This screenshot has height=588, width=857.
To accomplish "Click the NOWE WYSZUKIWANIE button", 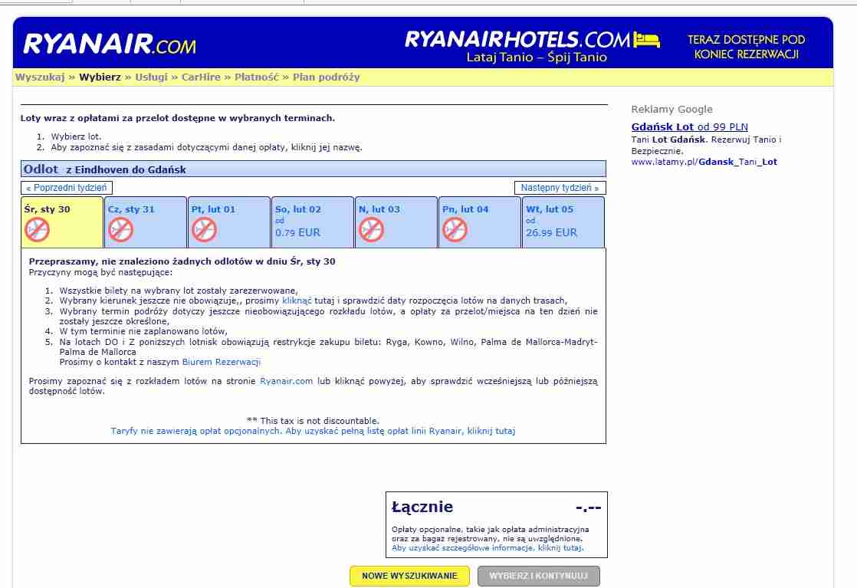I will coord(409,576).
